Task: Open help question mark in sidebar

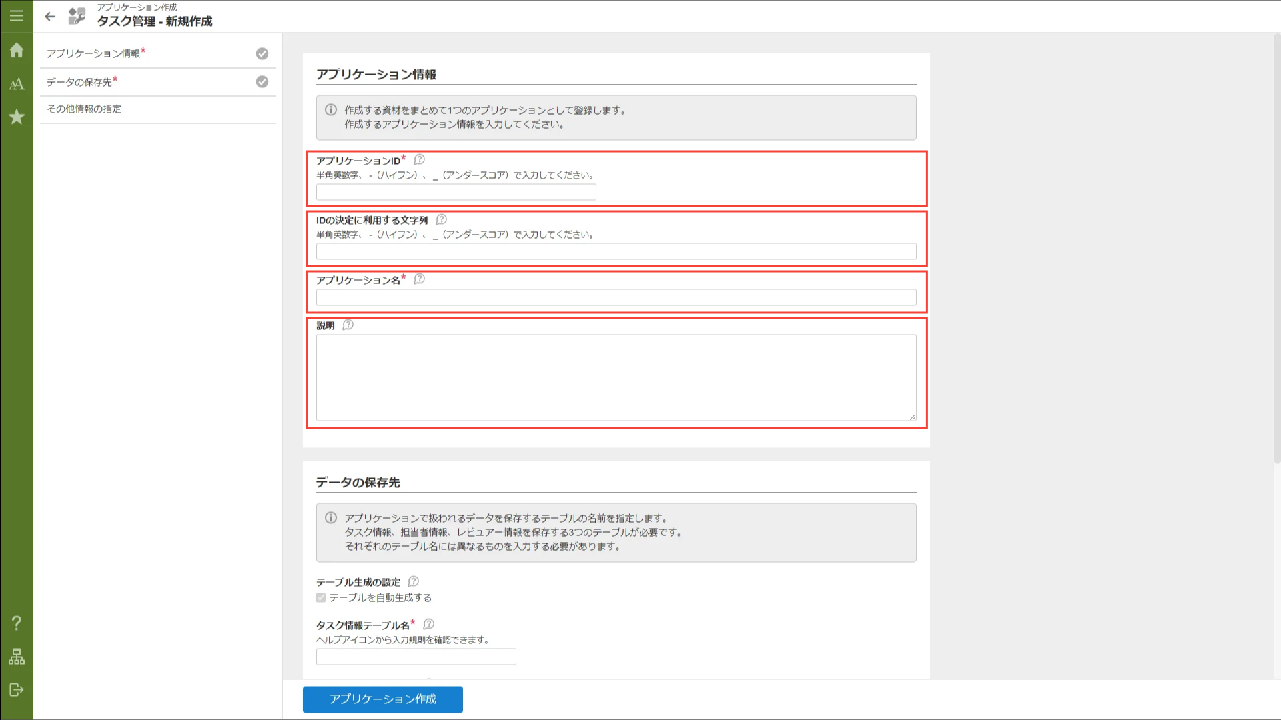Action: (x=17, y=623)
